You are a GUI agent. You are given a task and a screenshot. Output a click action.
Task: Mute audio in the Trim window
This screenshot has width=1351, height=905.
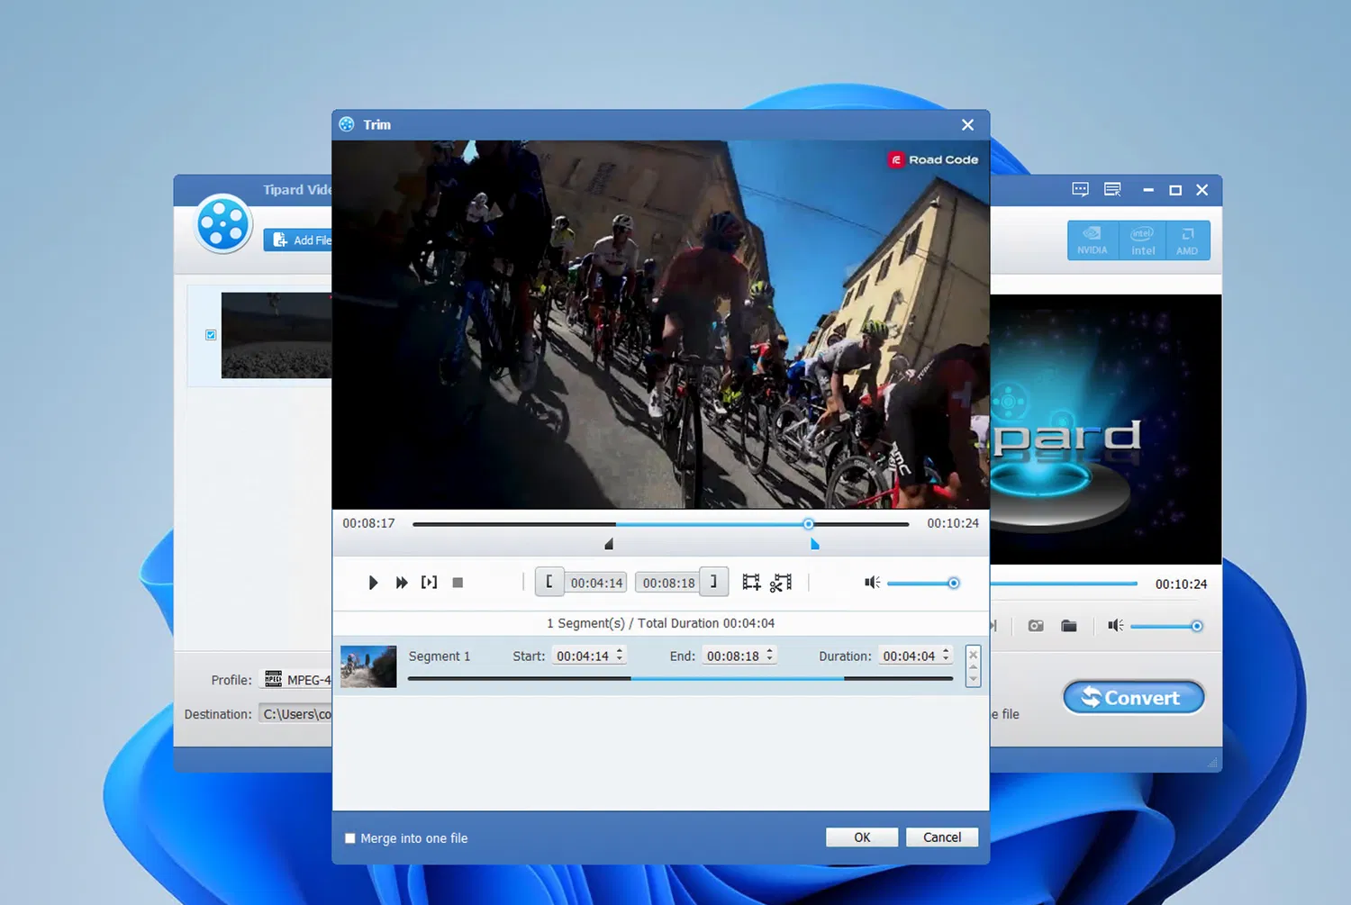tap(872, 583)
